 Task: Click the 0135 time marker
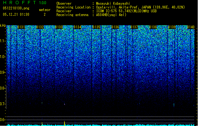point(96,27)
